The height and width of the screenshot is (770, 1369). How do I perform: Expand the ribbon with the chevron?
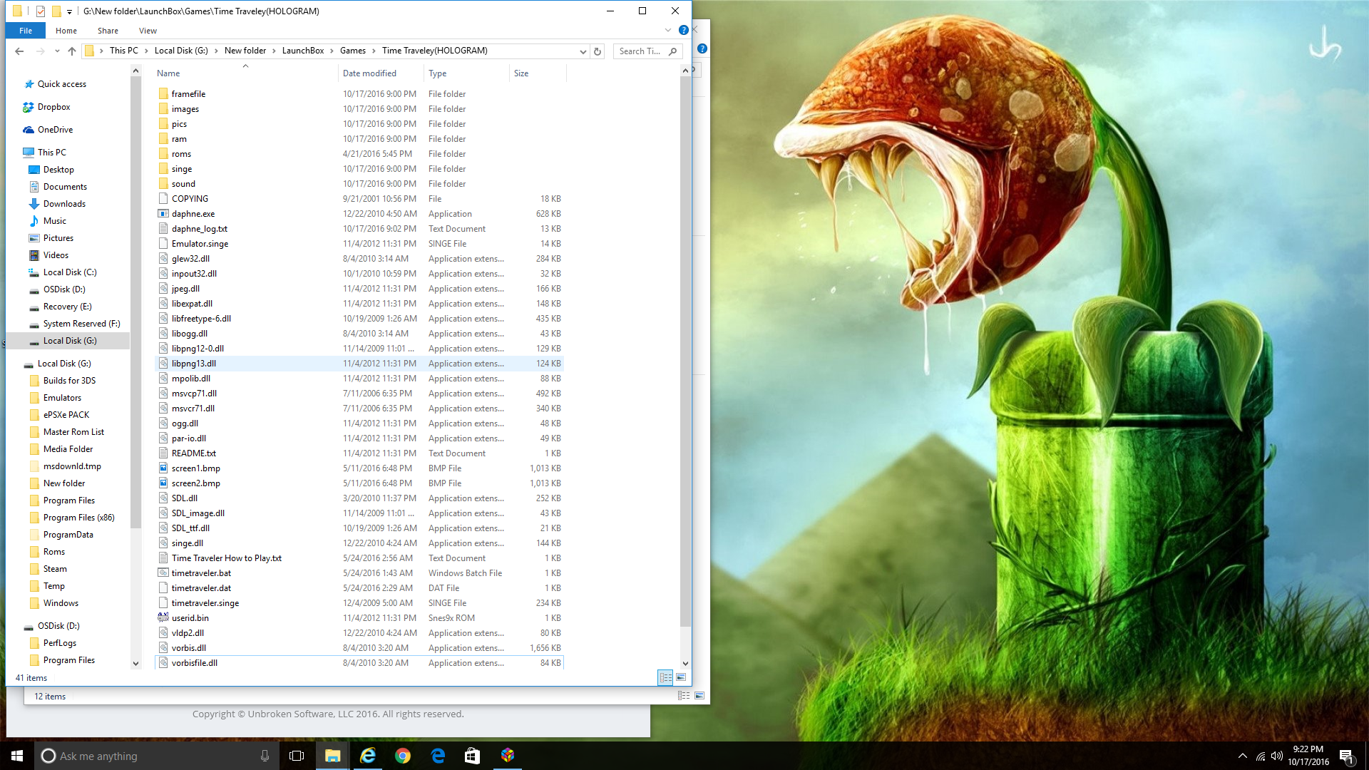pyautogui.click(x=668, y=31)
